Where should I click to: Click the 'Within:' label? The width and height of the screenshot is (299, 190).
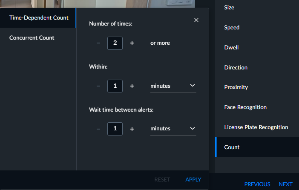point(98,67)
